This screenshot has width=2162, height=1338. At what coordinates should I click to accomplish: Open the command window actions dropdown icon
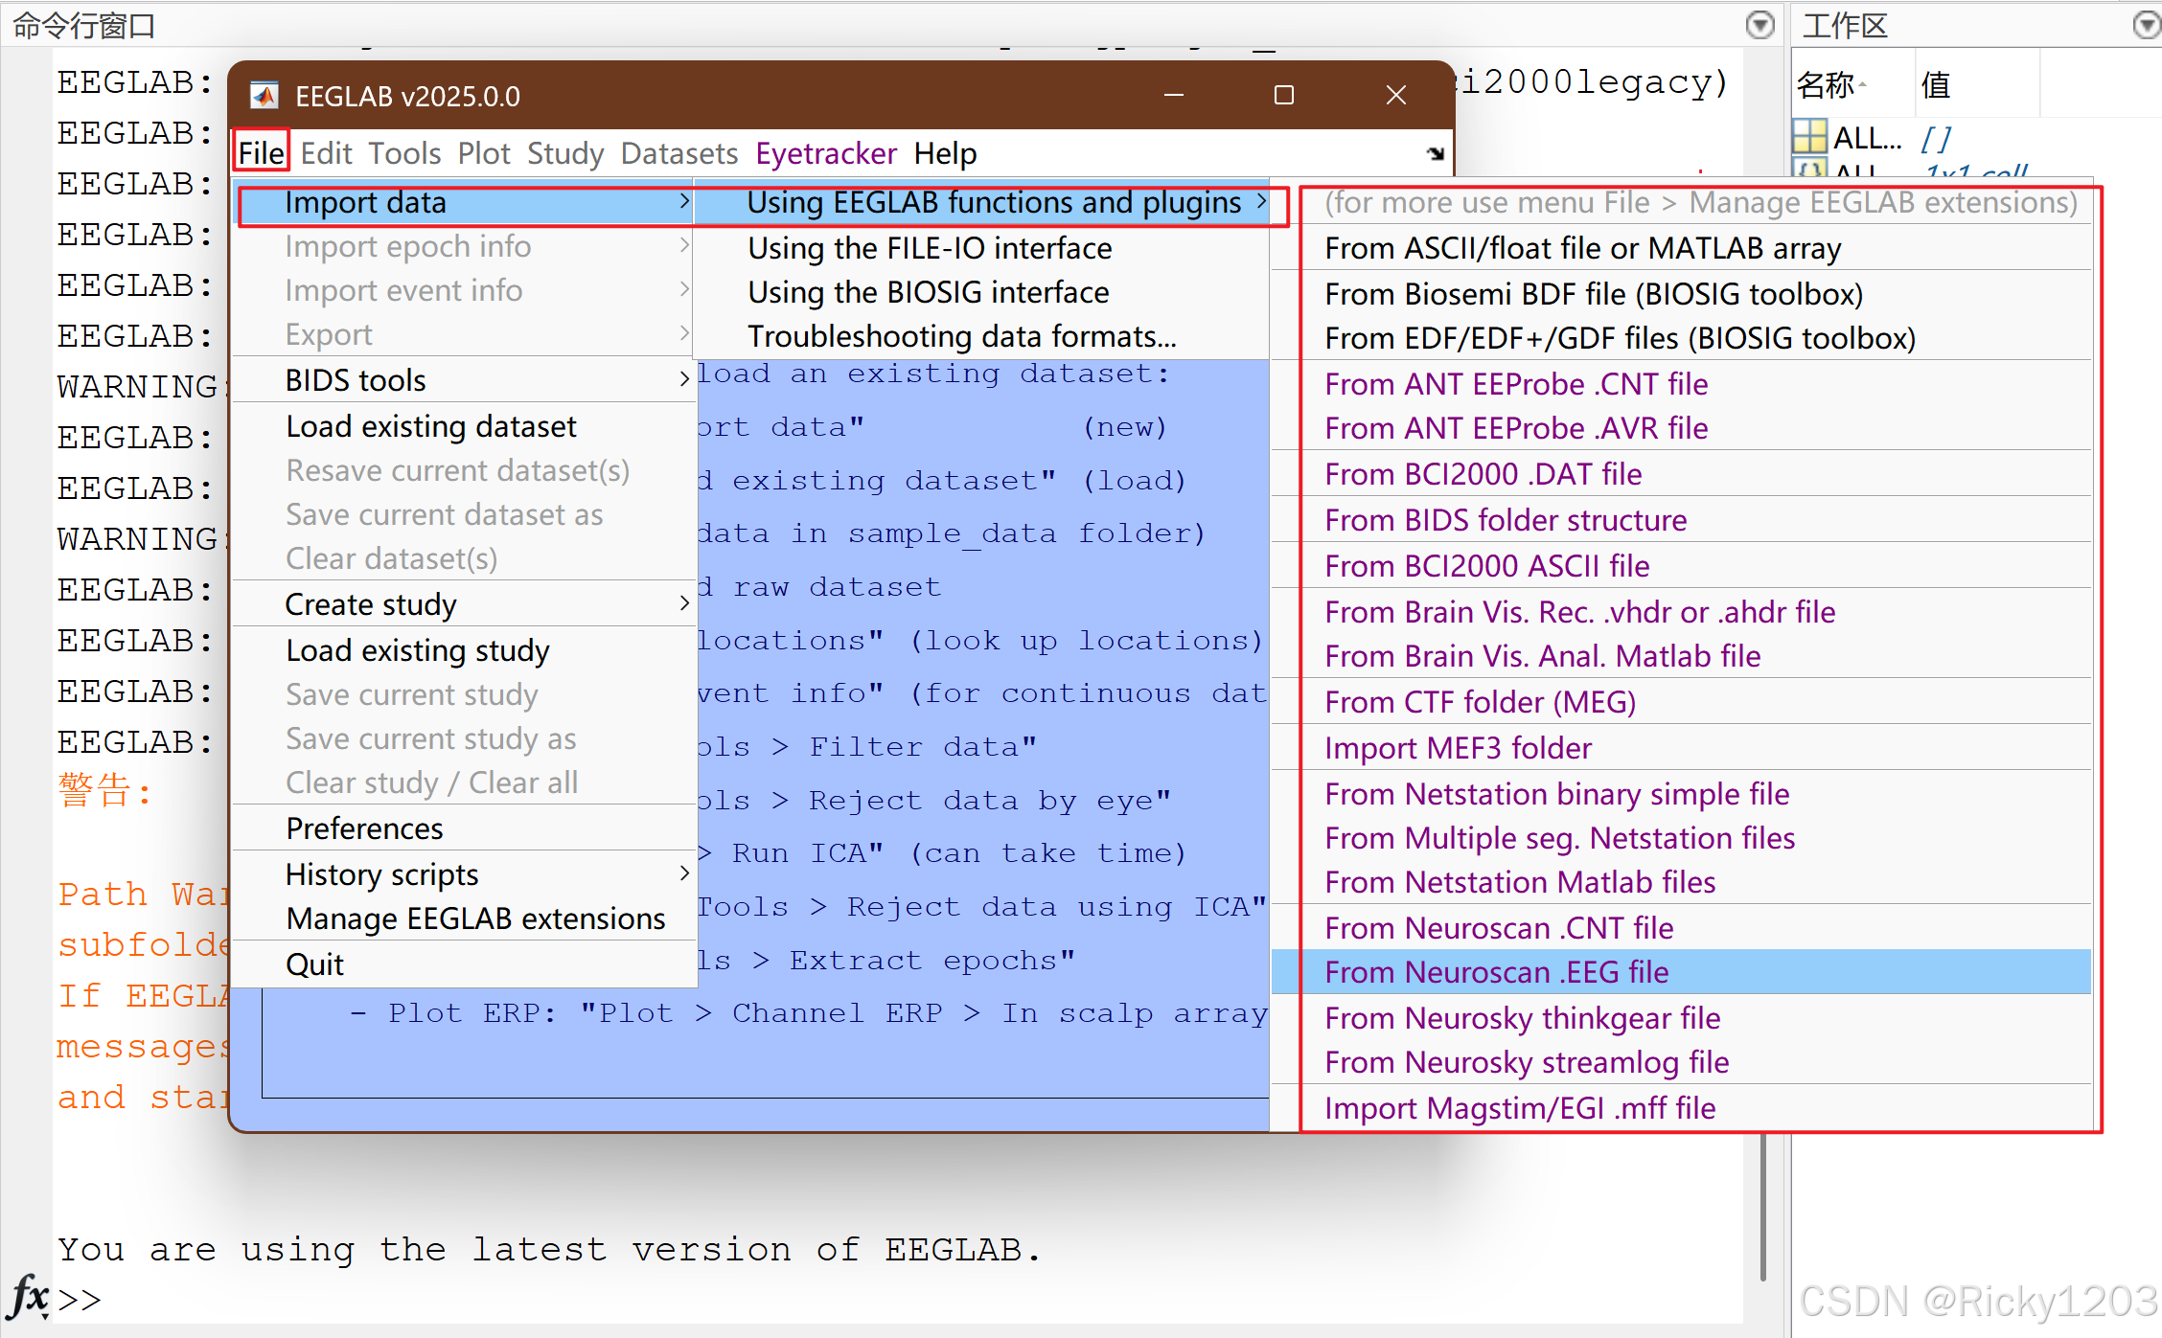pos(1759,25)
